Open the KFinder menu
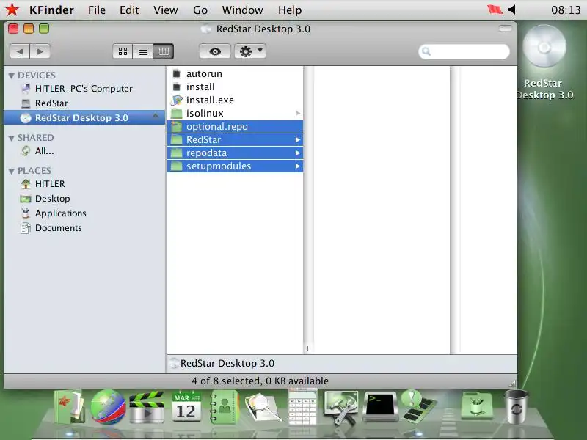Viewport: 587px width, 440px height. click(x=51, y=10)
